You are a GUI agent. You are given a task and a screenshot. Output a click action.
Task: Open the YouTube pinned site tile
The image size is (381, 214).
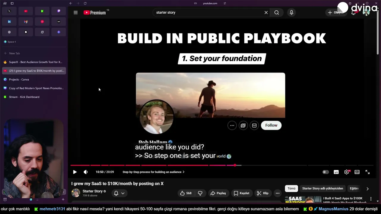click(x=26, y=11)
